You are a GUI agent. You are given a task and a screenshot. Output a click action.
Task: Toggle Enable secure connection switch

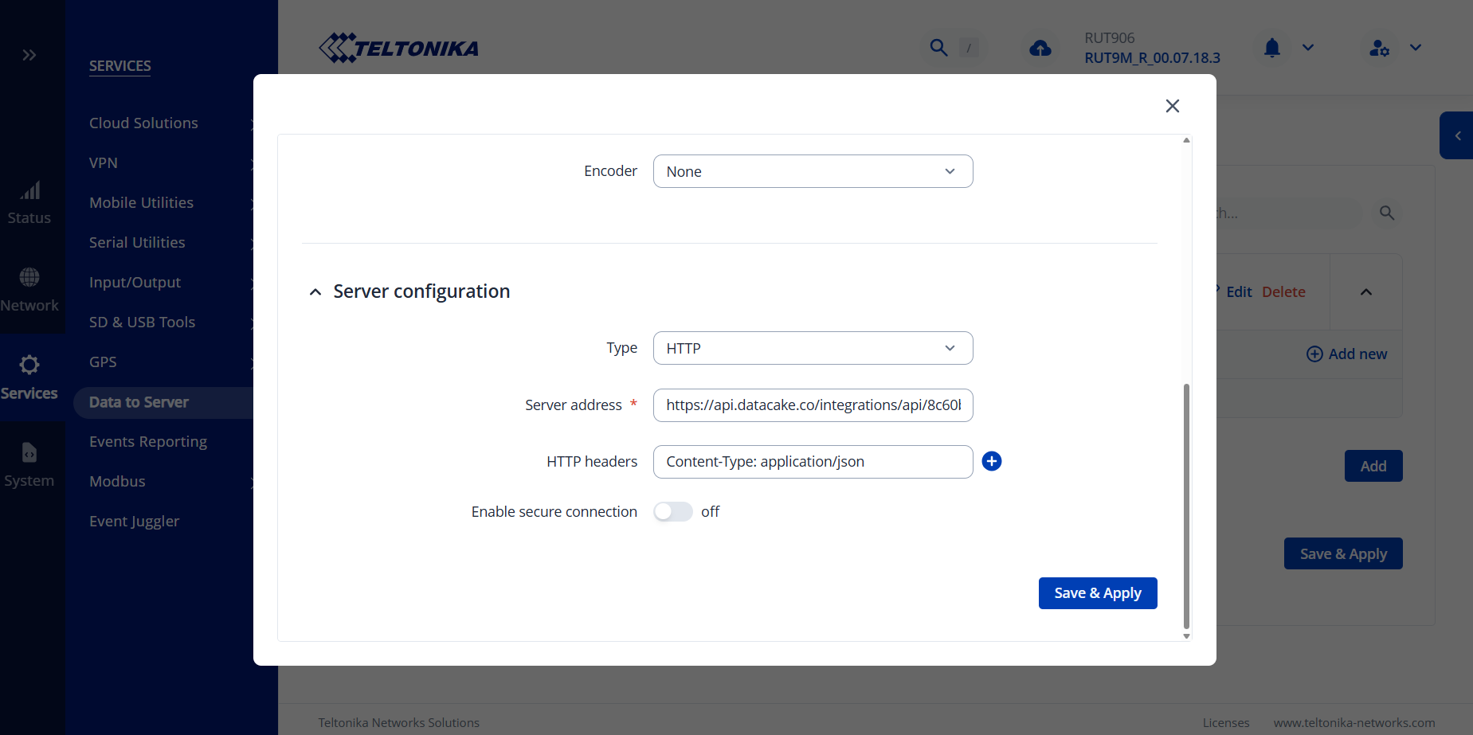pyautogui.click(x=672, y=511)
